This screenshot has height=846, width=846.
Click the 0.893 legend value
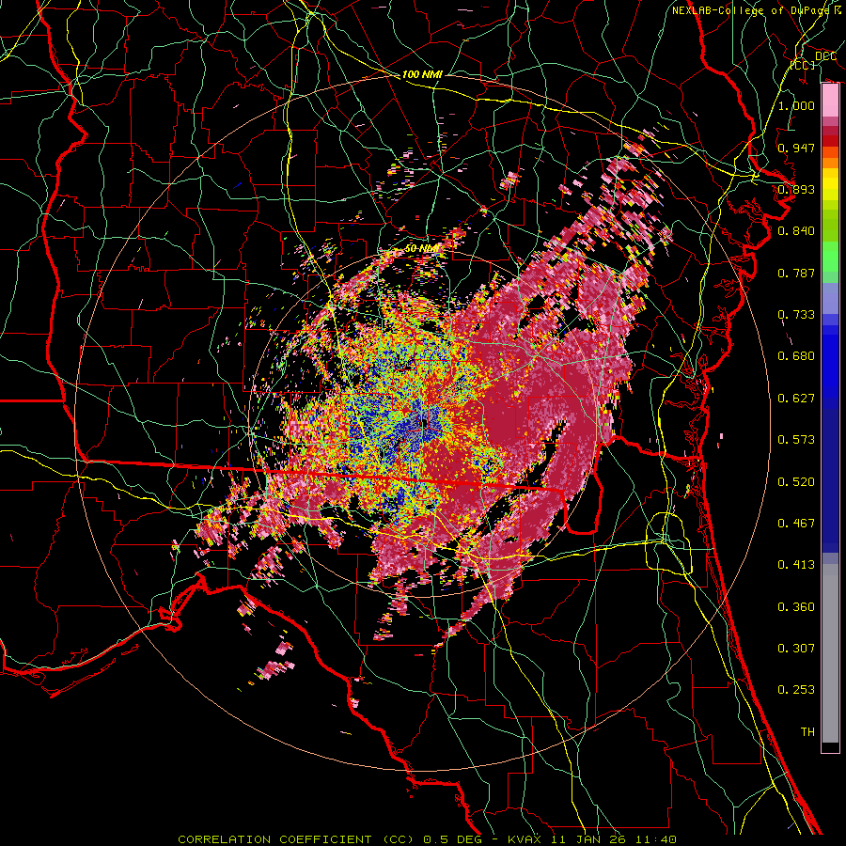coord(796,189)
